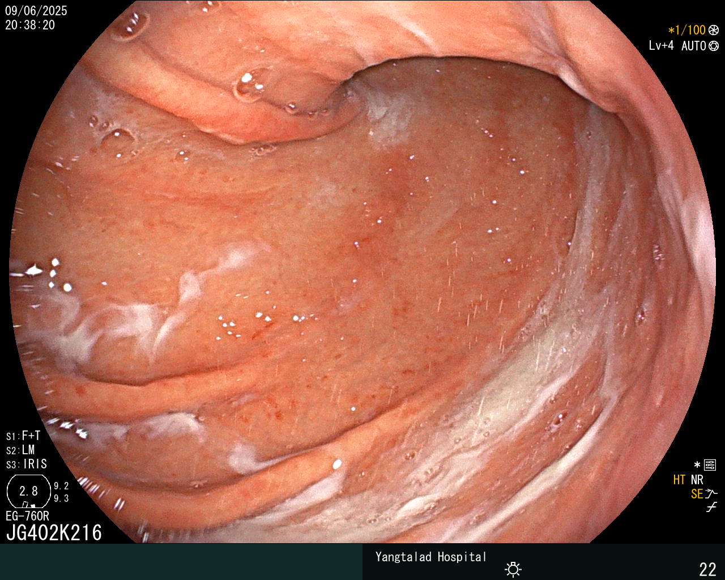The height and width of the screenshot is (580, 725).
Task: Click the SE enhancement indicator
Action: pyautogui.click(x=697, y=494)
